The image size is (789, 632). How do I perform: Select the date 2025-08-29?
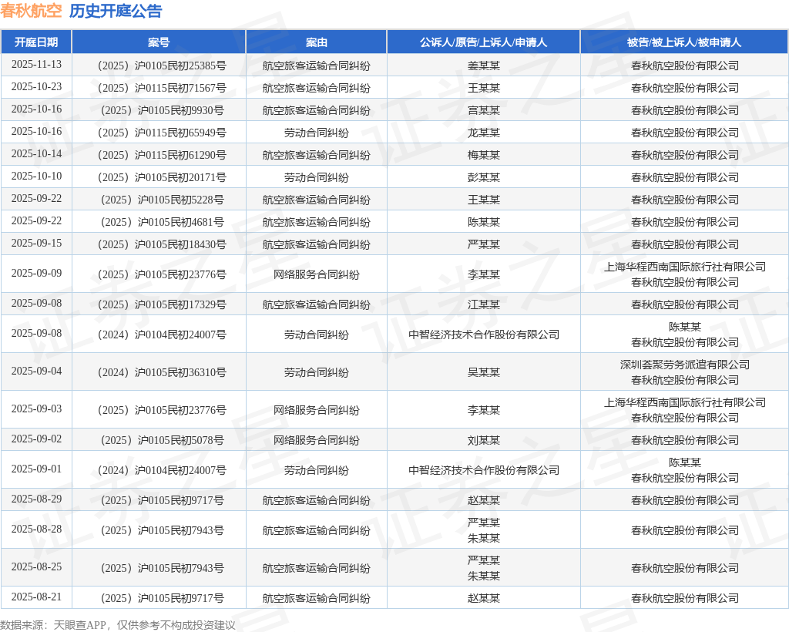click(36, 499)
